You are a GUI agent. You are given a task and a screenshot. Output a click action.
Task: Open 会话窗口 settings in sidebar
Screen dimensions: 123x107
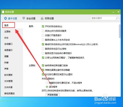pyautogui.click(x=8, y=44)
